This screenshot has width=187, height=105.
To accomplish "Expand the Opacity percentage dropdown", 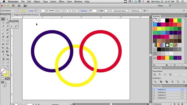I will [x=98, y=11].
